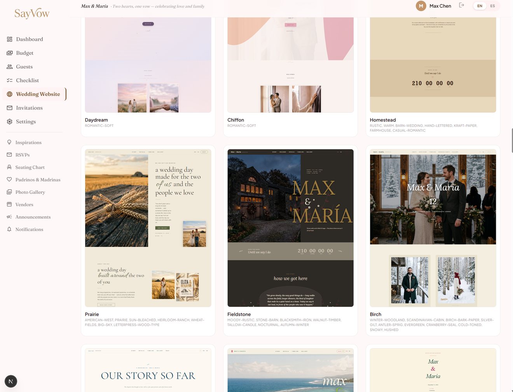The width and height of the screenshot is (513, 392).
Task: Click the Birch template name
Action: (375, 315)
